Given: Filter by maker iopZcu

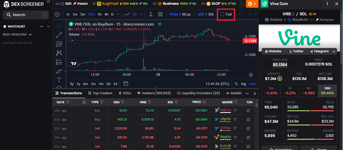Looking at the screenshot, I should tap(235, 110).
